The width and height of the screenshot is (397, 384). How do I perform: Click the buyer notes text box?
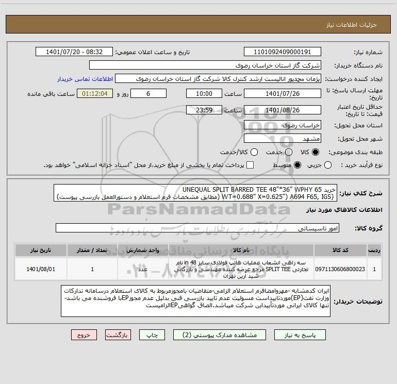[x=195, y=300]
